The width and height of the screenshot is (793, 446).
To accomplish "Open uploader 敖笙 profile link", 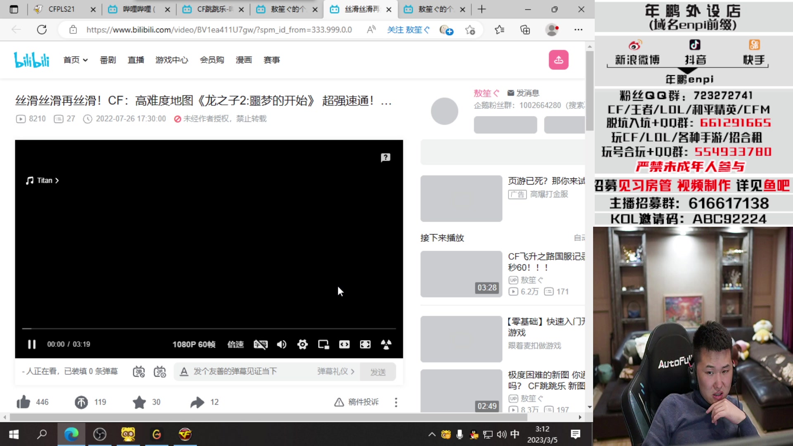I will [486, 93].
